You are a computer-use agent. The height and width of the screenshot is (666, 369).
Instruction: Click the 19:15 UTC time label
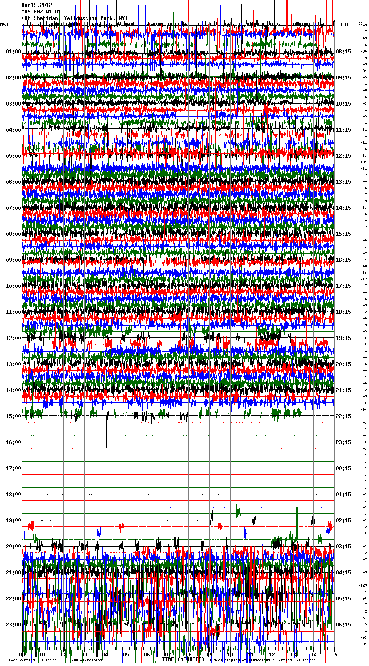343,338
